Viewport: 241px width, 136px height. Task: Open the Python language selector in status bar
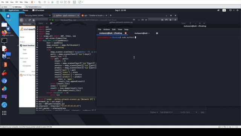[154, 112]
